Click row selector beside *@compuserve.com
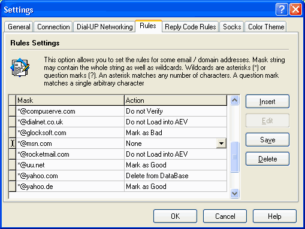This screenshot has height=229, width=305. [13, 111]
